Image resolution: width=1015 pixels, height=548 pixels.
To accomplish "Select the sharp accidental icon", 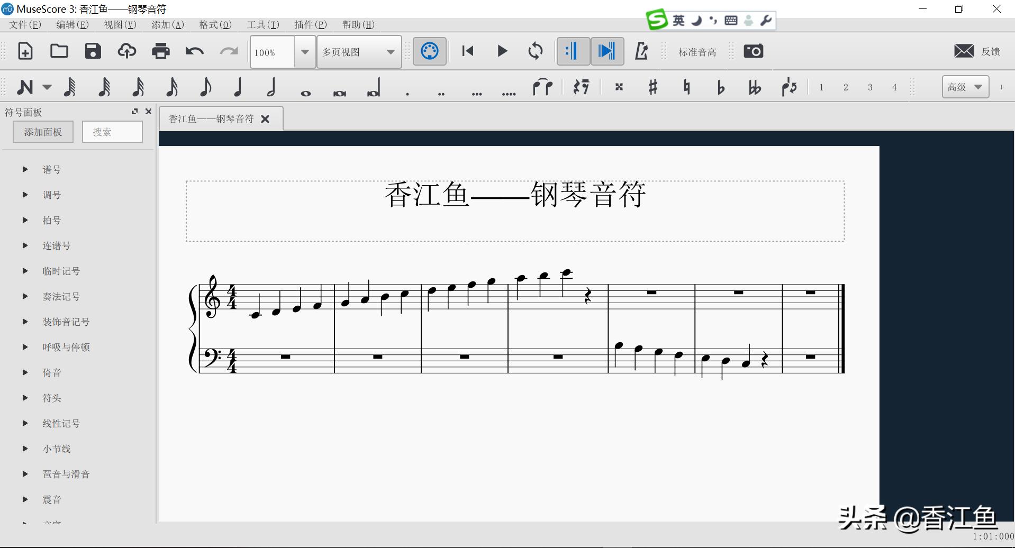I will coord(652,87).
